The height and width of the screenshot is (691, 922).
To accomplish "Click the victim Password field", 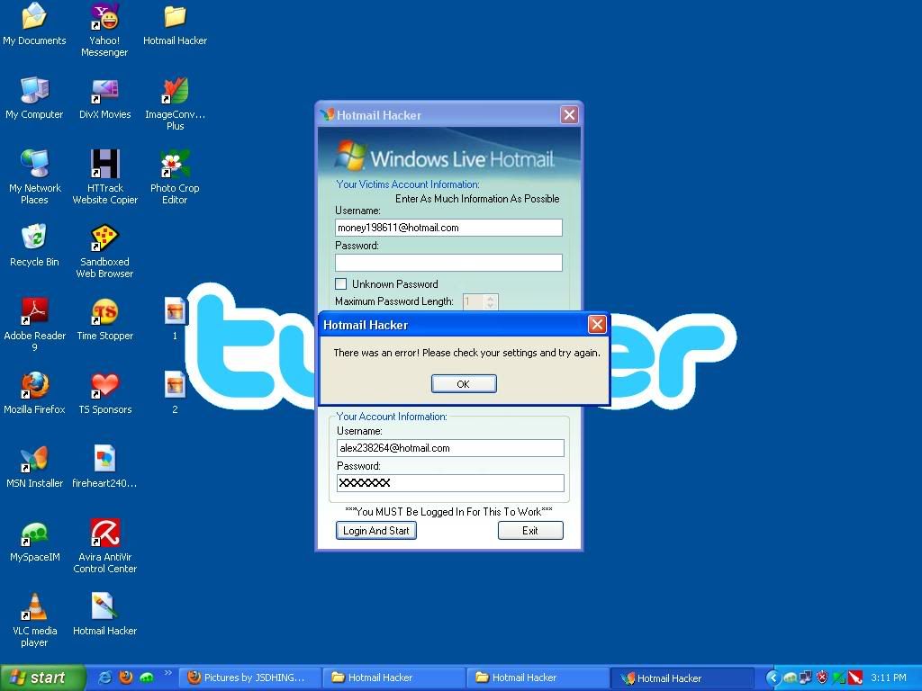I will point(448,263).
